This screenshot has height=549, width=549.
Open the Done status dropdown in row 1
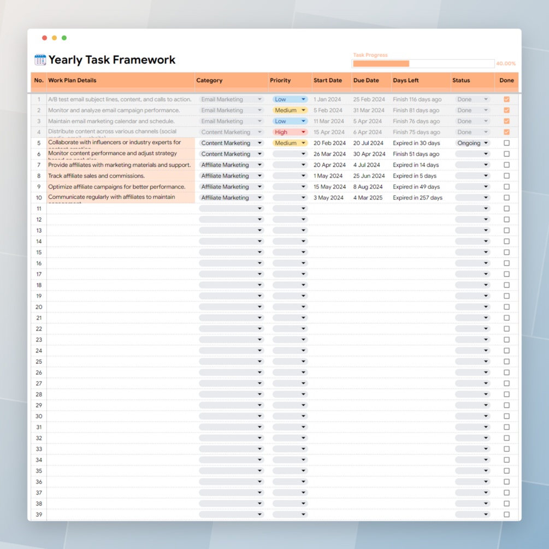473,99
